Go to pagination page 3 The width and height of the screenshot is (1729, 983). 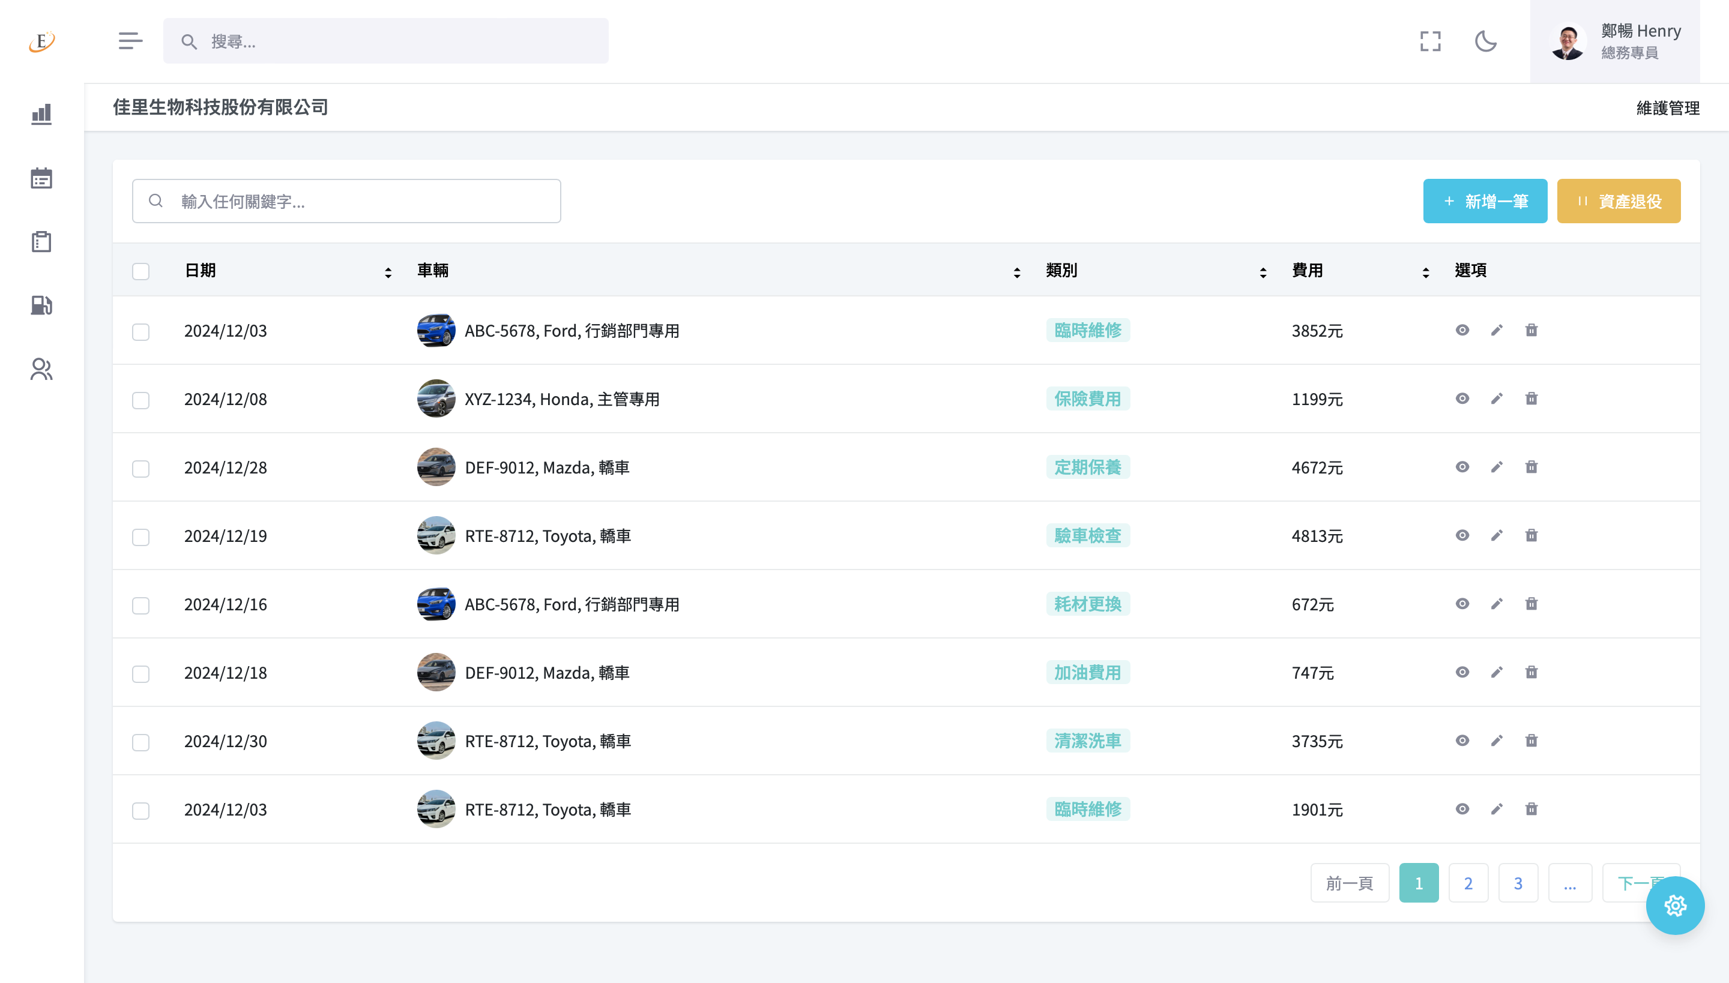1518,882
